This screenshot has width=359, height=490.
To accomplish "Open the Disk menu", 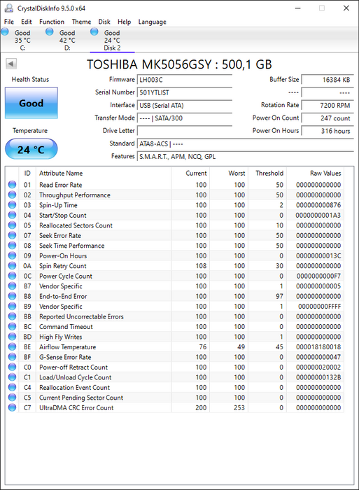I will [104, 22].
